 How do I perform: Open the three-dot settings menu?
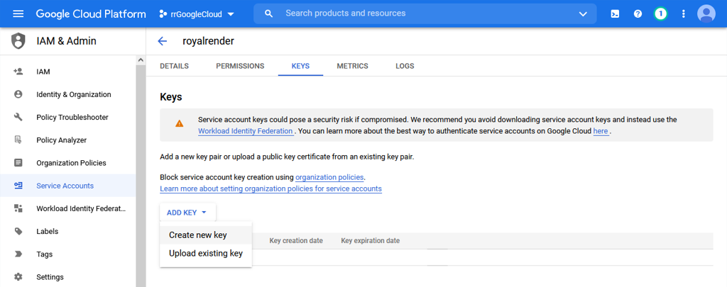click(x=683, y=14)
